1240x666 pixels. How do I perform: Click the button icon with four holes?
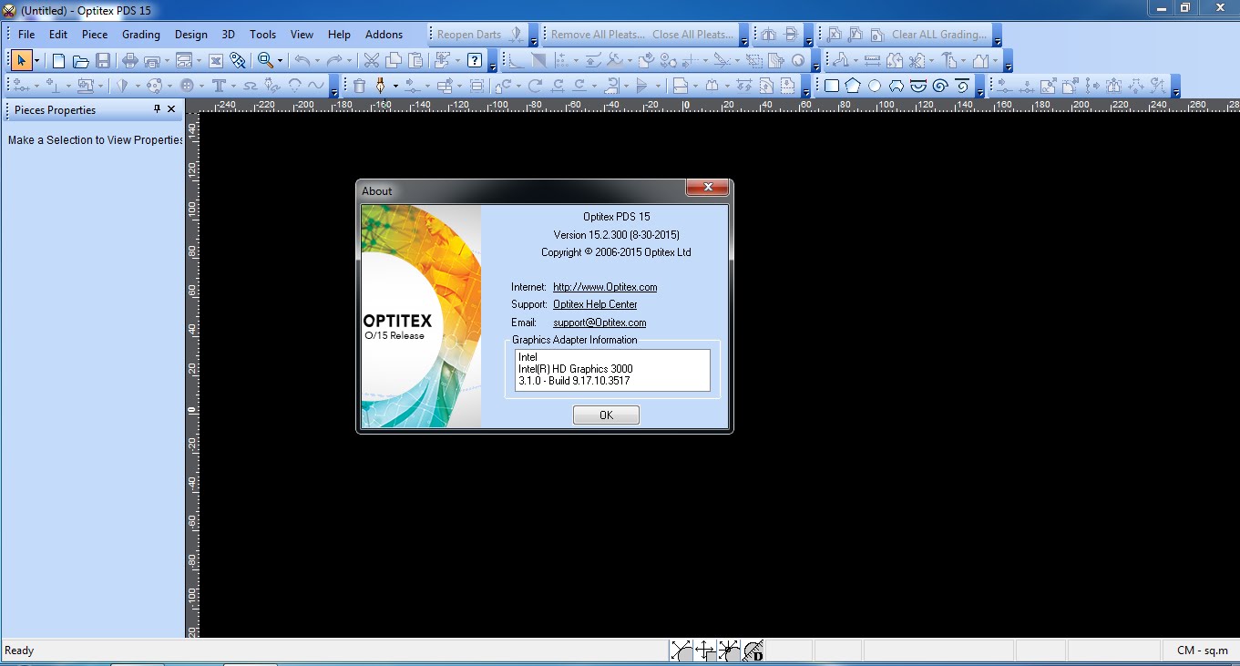point(187,86)
